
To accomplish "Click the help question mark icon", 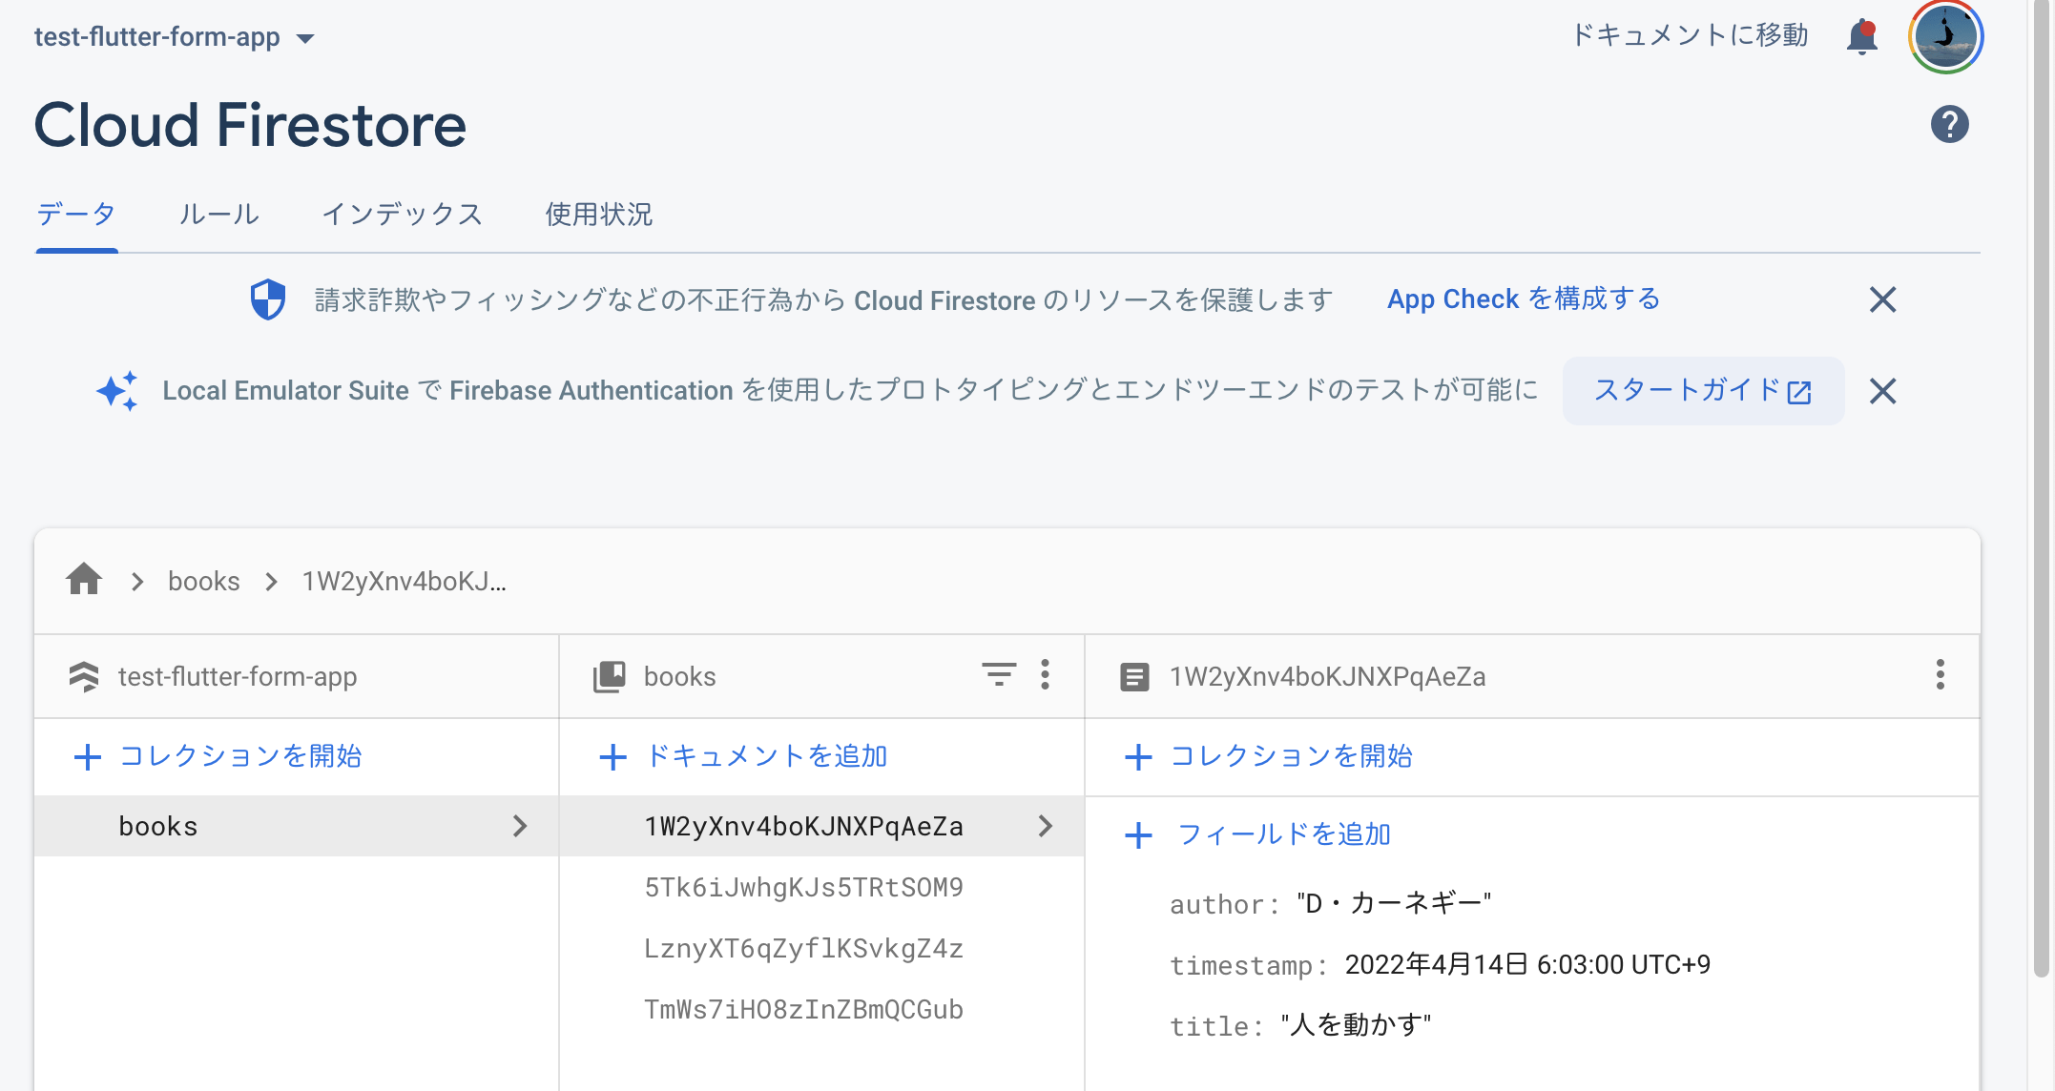I will tap(1949, 124).
